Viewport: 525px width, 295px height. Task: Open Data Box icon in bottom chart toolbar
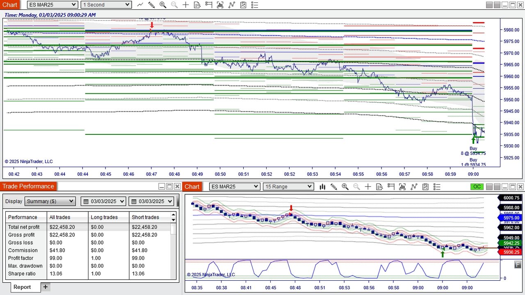point(379,187)
